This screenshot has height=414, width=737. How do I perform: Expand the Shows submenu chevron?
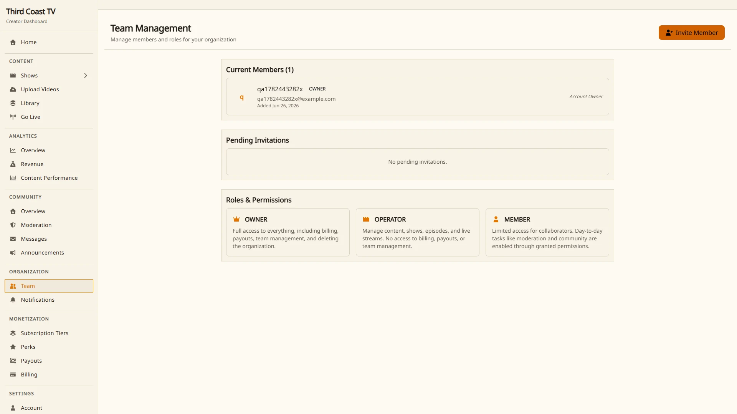tap(86, 76)
